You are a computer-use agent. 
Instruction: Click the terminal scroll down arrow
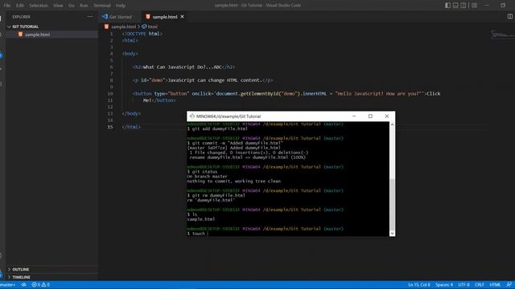coord(392,234)
